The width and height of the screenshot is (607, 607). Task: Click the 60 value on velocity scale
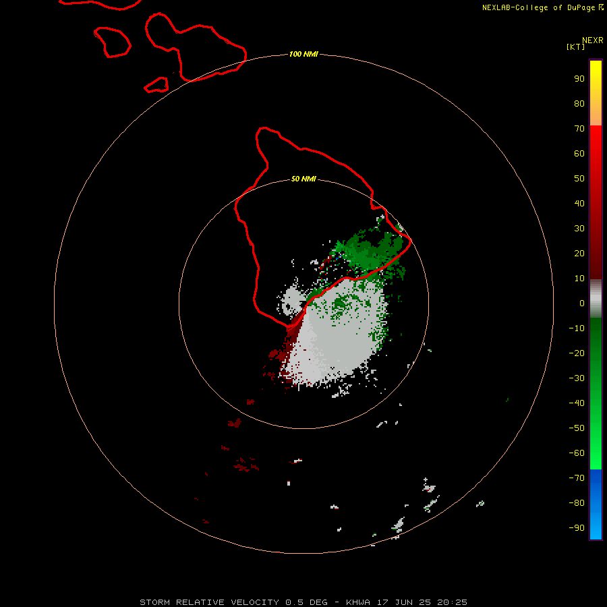(x=579, y=153)
